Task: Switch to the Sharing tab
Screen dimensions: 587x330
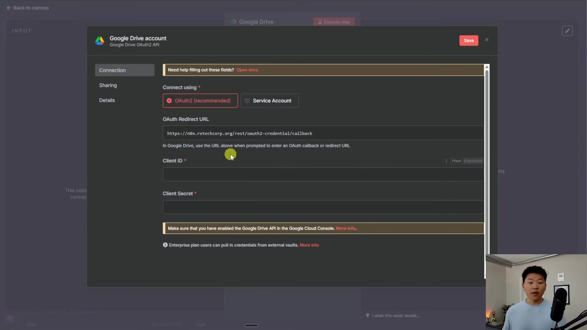Action: (x=108, y=85)
